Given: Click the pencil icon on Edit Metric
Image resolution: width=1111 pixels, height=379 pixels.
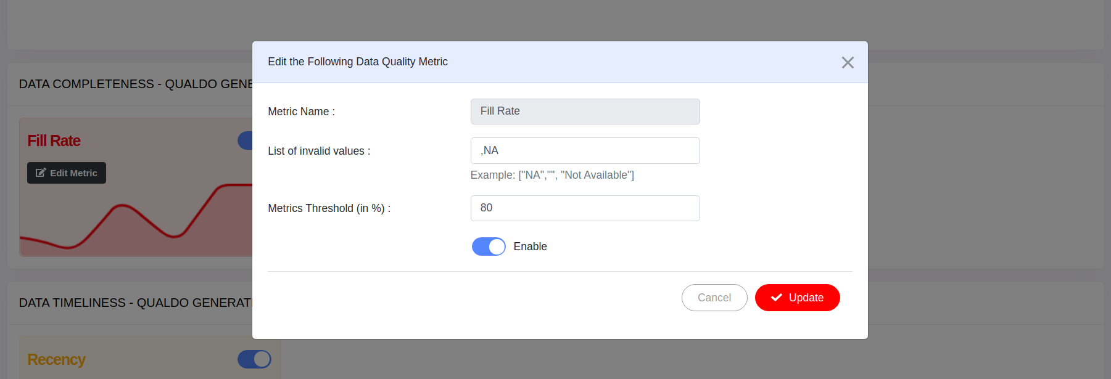Looking at the screenshot, I should [41, 173].
